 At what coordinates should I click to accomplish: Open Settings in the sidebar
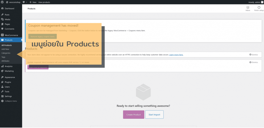coord(8,96)
